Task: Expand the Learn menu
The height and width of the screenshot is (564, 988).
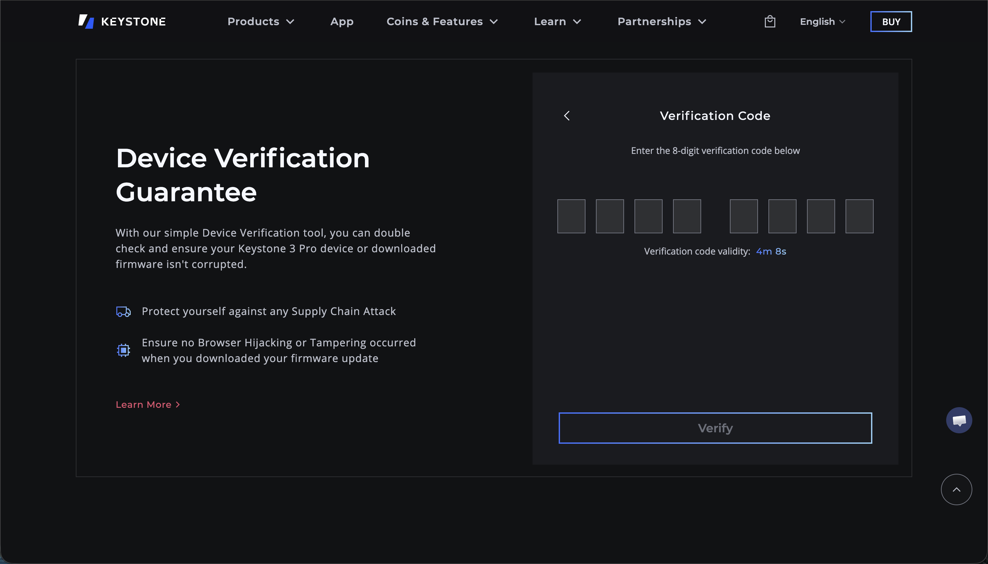Action: pos(557,21)
